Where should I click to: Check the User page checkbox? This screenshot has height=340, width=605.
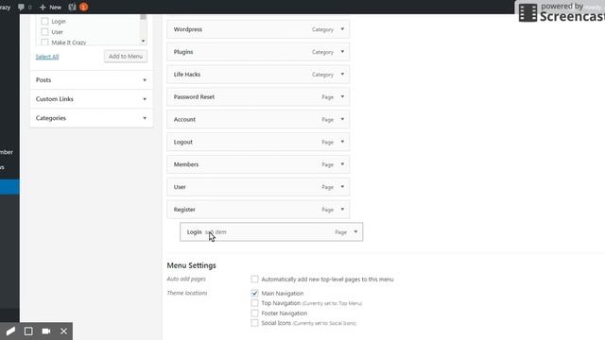pos(44,31)
